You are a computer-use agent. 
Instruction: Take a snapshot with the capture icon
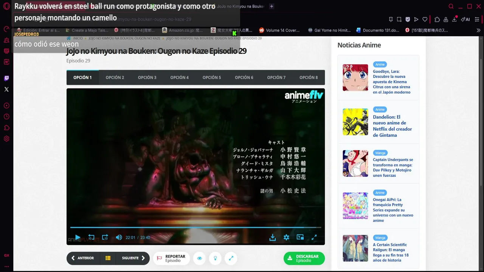pos(399,19)
